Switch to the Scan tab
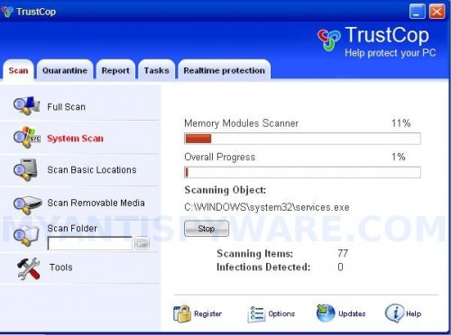Viewport: 451px width, 335px height. point(18,70)
